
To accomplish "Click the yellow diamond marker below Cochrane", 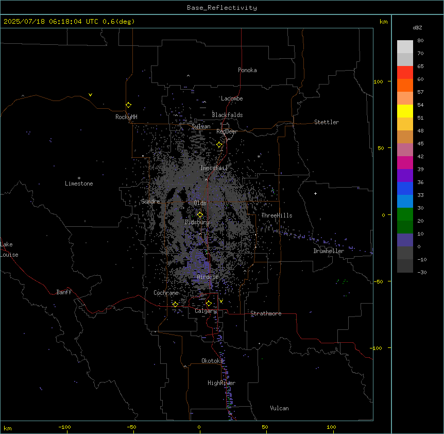I will pos(175,304).
